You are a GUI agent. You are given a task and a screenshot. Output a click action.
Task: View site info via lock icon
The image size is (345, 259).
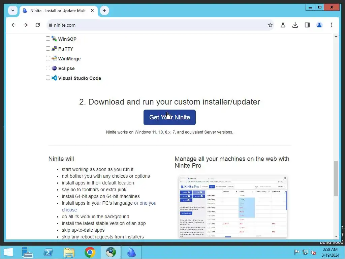[x=51, y=25]
